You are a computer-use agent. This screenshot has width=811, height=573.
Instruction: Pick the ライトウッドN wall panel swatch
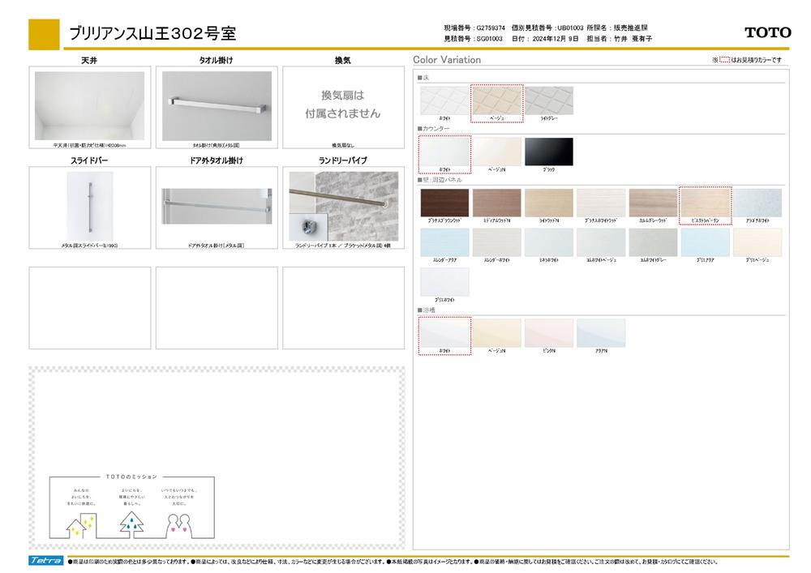pos(549,203)
